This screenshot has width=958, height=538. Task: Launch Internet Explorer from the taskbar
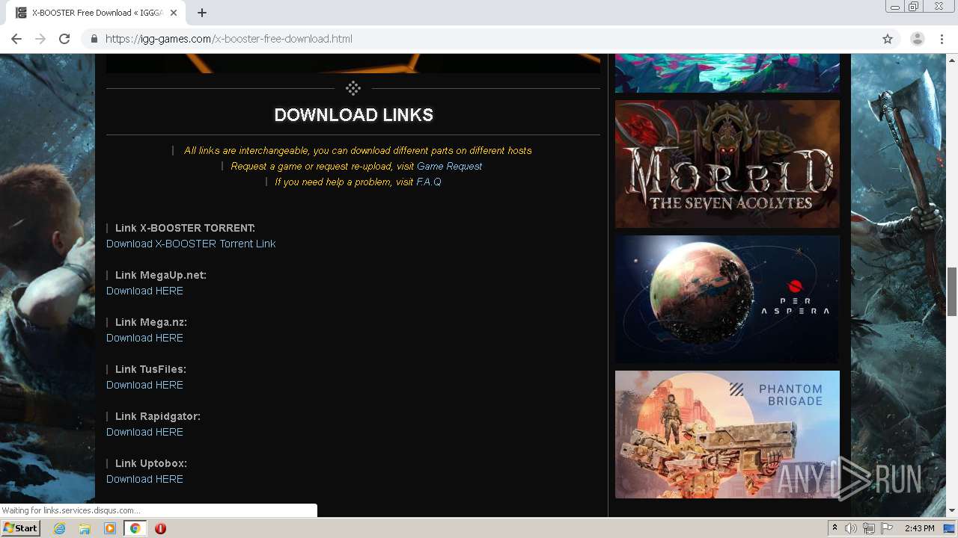click(x=59, y=528)
